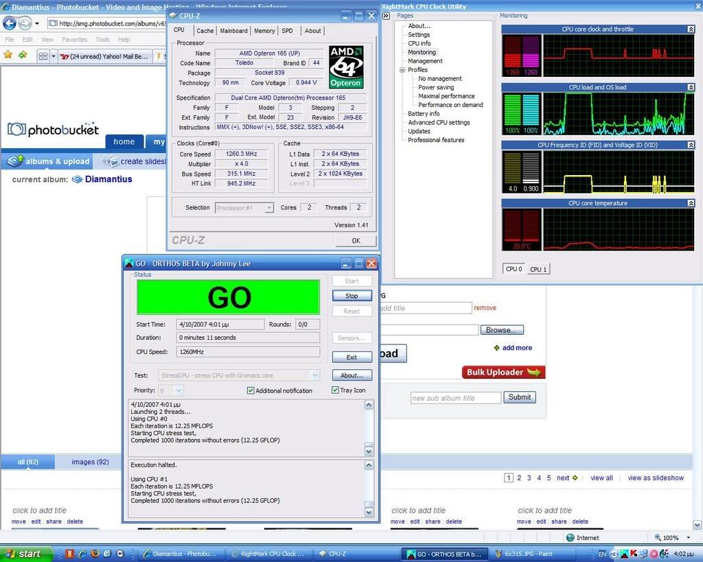The width and height of the screenshot is (703, 562).
Task: Open Advanced CPU settings page
Action: pyautogui.click(x=439, y=122)
